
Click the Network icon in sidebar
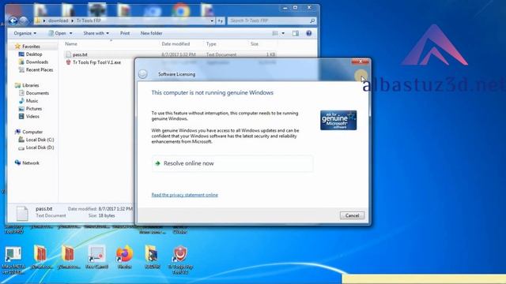pos(17,163)
